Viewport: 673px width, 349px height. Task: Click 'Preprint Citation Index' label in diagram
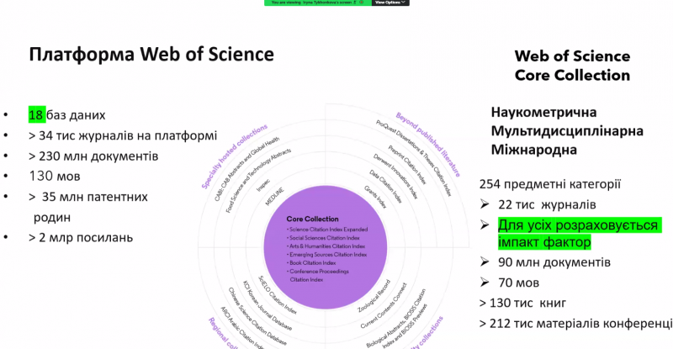[x=407, y=165]
